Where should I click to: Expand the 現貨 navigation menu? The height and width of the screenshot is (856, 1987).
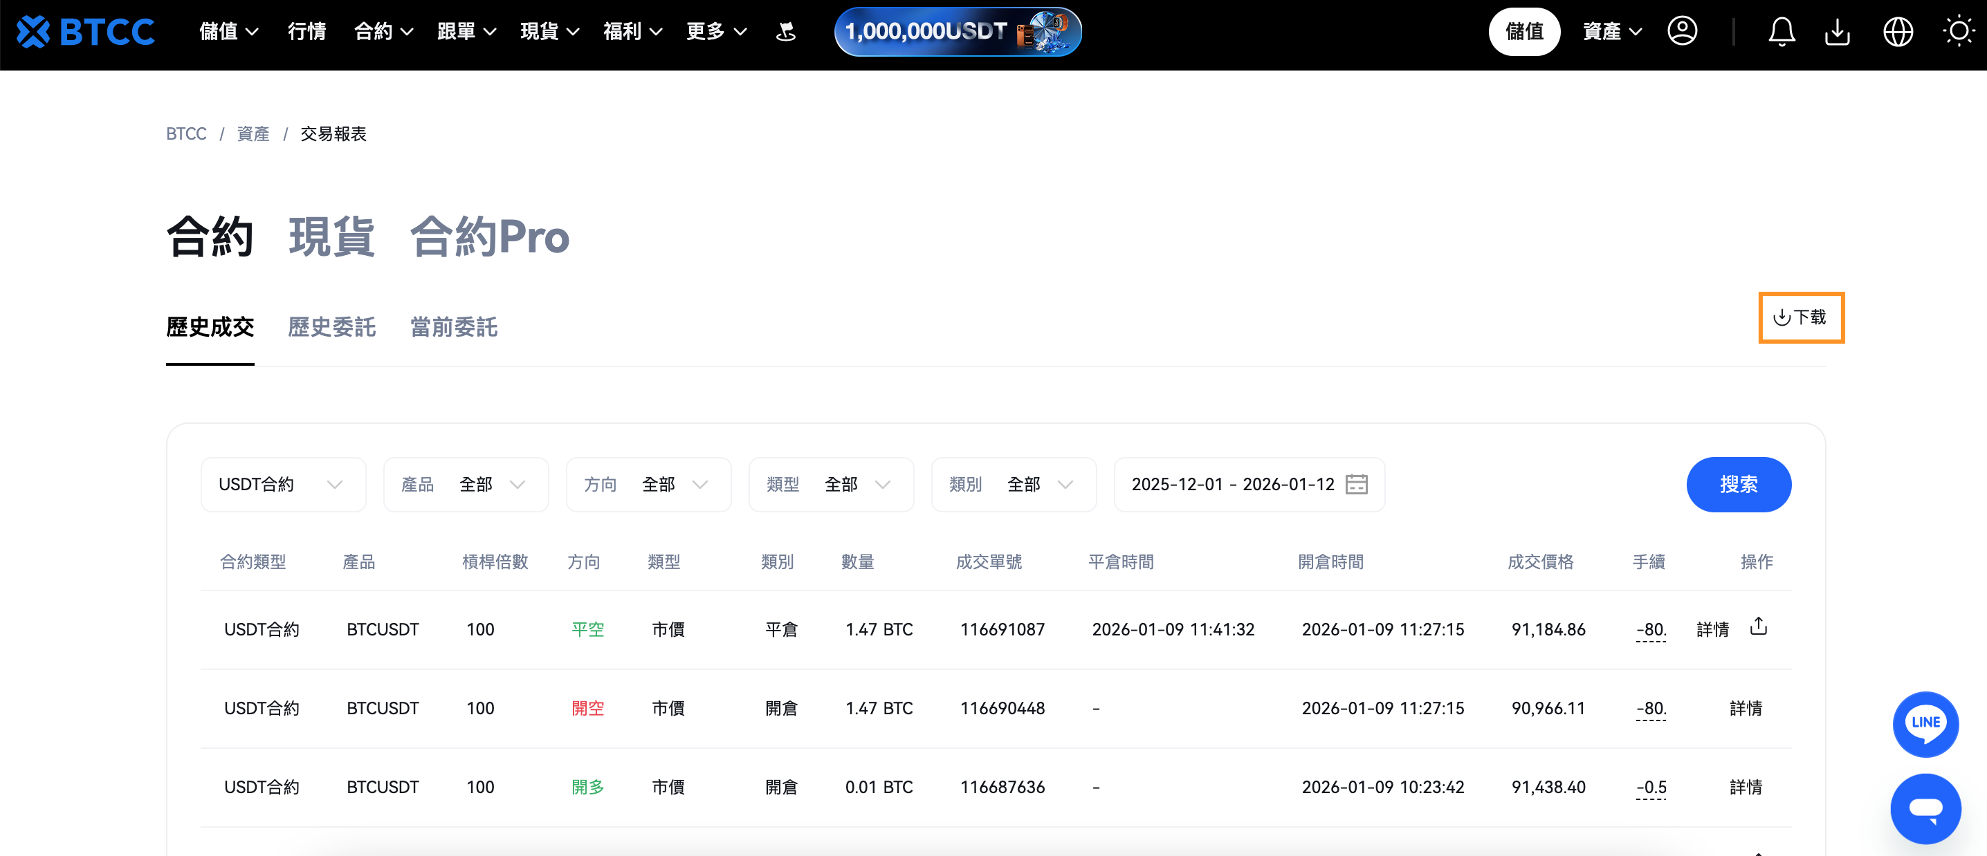[x=550, y=32]
